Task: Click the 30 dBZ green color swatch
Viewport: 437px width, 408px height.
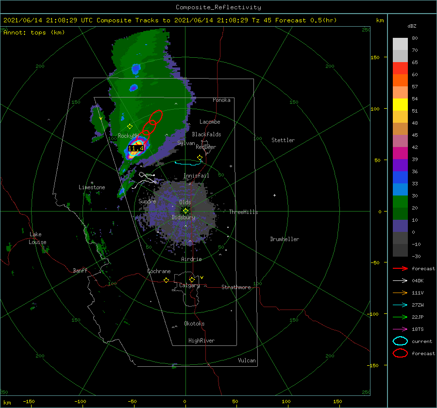Action: 400,202
